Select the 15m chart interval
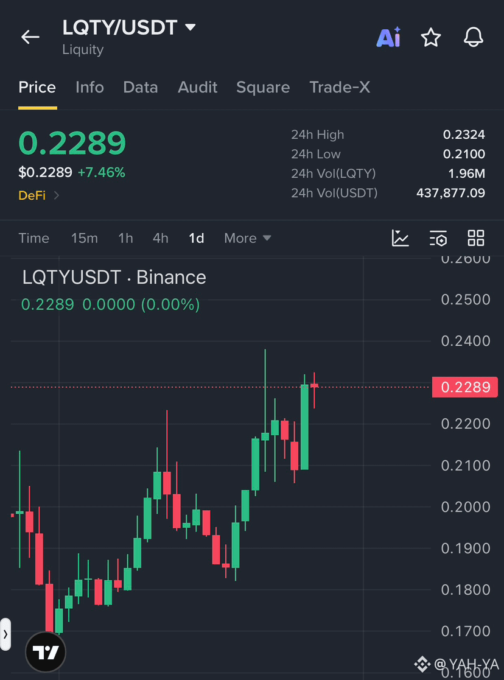 [x=85, y=238]
